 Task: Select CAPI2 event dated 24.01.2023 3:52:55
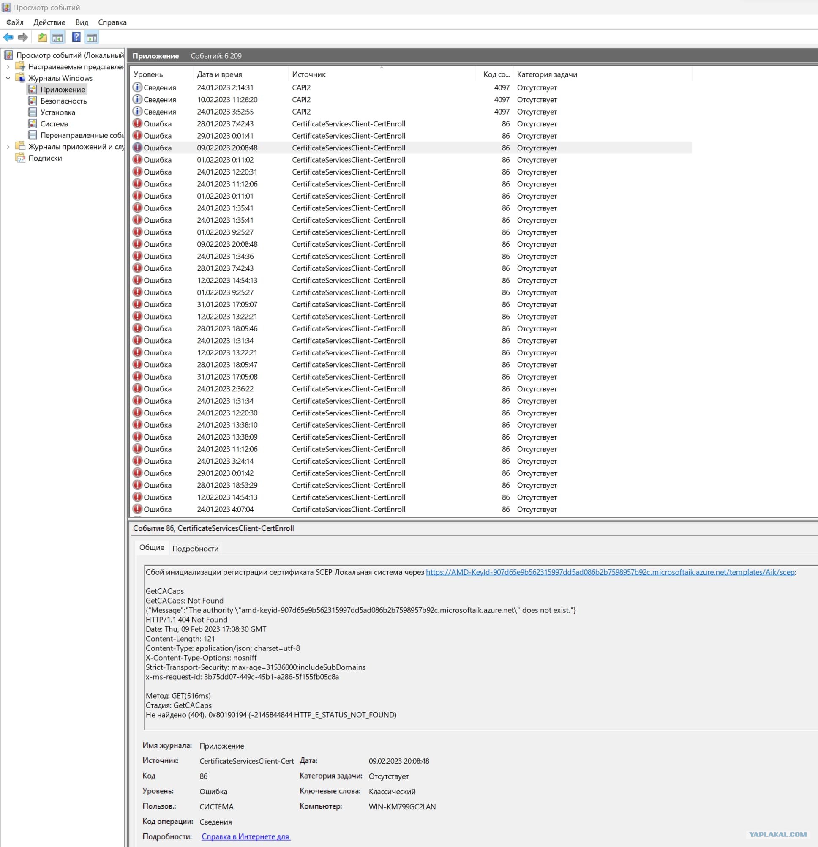pyautogui.click(x=411, y=112)
